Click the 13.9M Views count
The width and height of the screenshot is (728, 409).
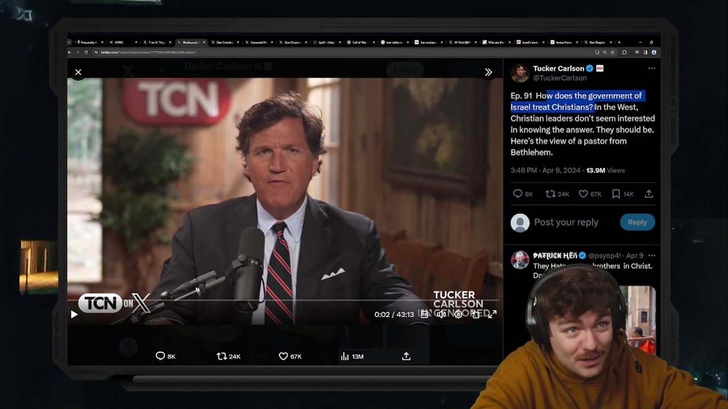[x=605, y=170]
